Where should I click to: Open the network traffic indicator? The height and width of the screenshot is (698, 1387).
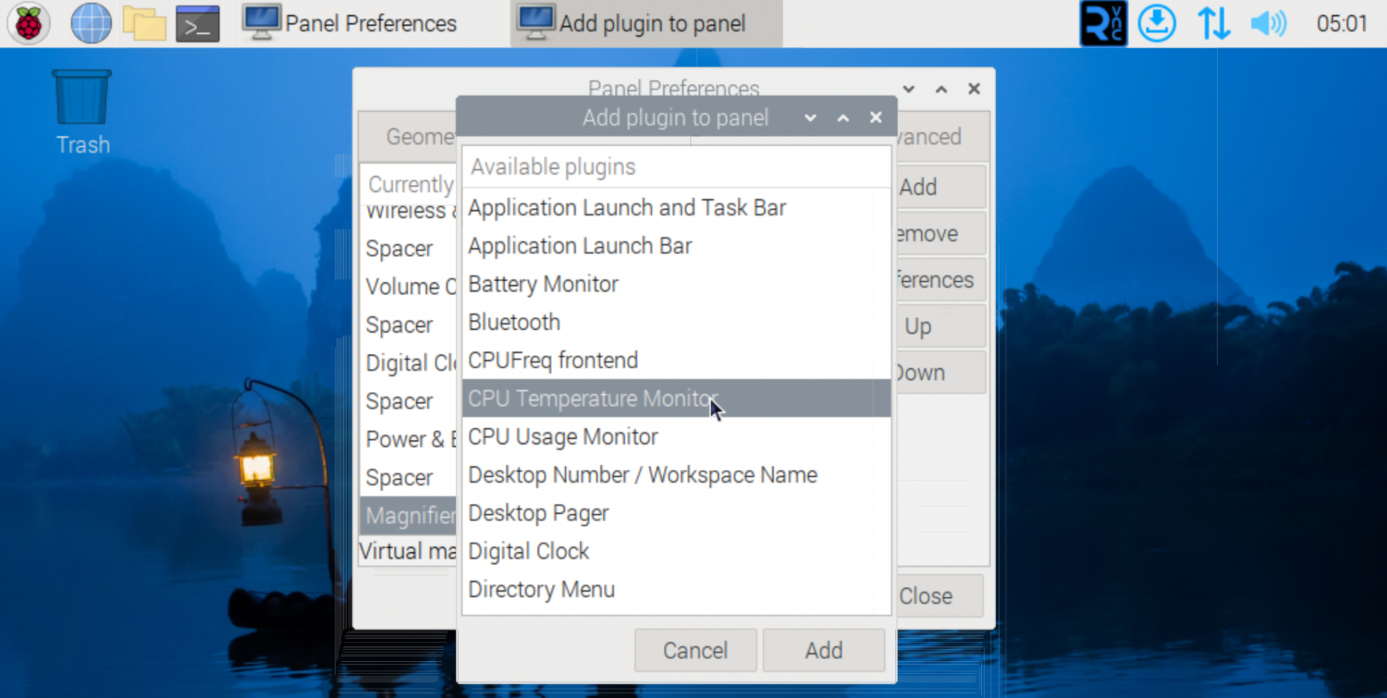[1213, 23]
